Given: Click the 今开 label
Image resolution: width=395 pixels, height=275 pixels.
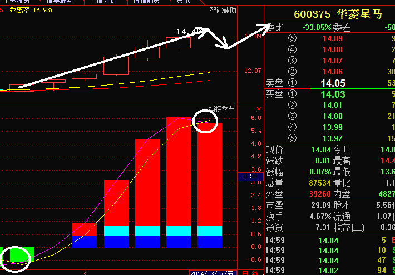Looking at the screenshot, I should pos(342,149).
